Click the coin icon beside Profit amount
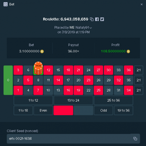Viewport: 146px width, 146px height. pos(128,51)
